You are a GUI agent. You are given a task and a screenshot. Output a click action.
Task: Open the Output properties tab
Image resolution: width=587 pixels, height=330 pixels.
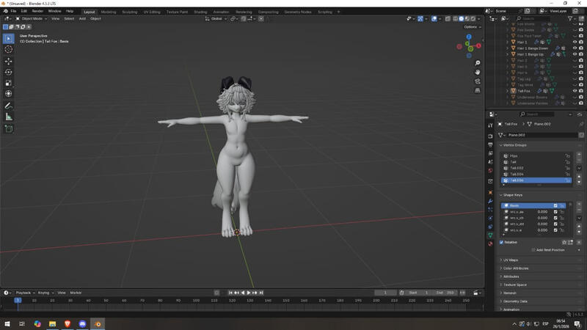pyautogui.click(x=490, y=144)
